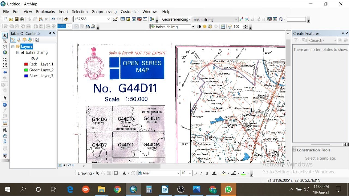Click the Brightness sun icon

coord(204,27)
